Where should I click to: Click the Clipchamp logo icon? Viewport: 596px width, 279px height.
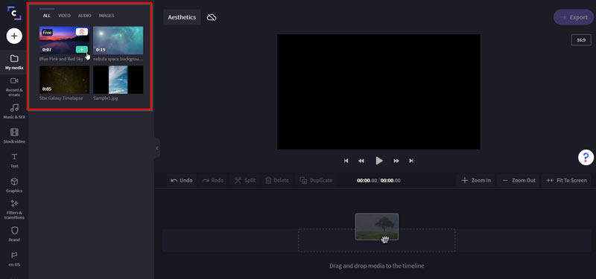point(14,13)
